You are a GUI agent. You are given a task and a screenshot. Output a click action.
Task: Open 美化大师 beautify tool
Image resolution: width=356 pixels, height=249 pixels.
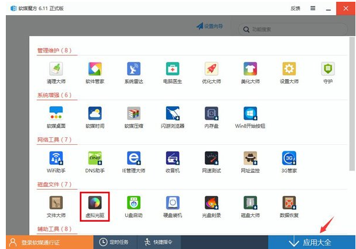click(250, 73)
